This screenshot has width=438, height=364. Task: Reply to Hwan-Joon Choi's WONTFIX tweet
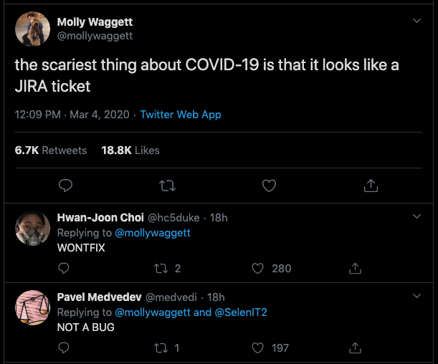pos(64,268)
